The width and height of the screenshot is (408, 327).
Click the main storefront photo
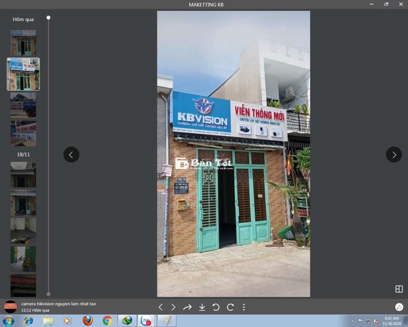tap(233, 154)
